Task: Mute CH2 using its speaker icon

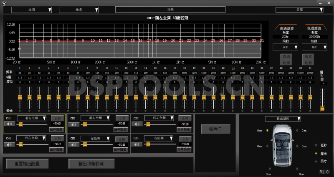Action: [74, 124]
